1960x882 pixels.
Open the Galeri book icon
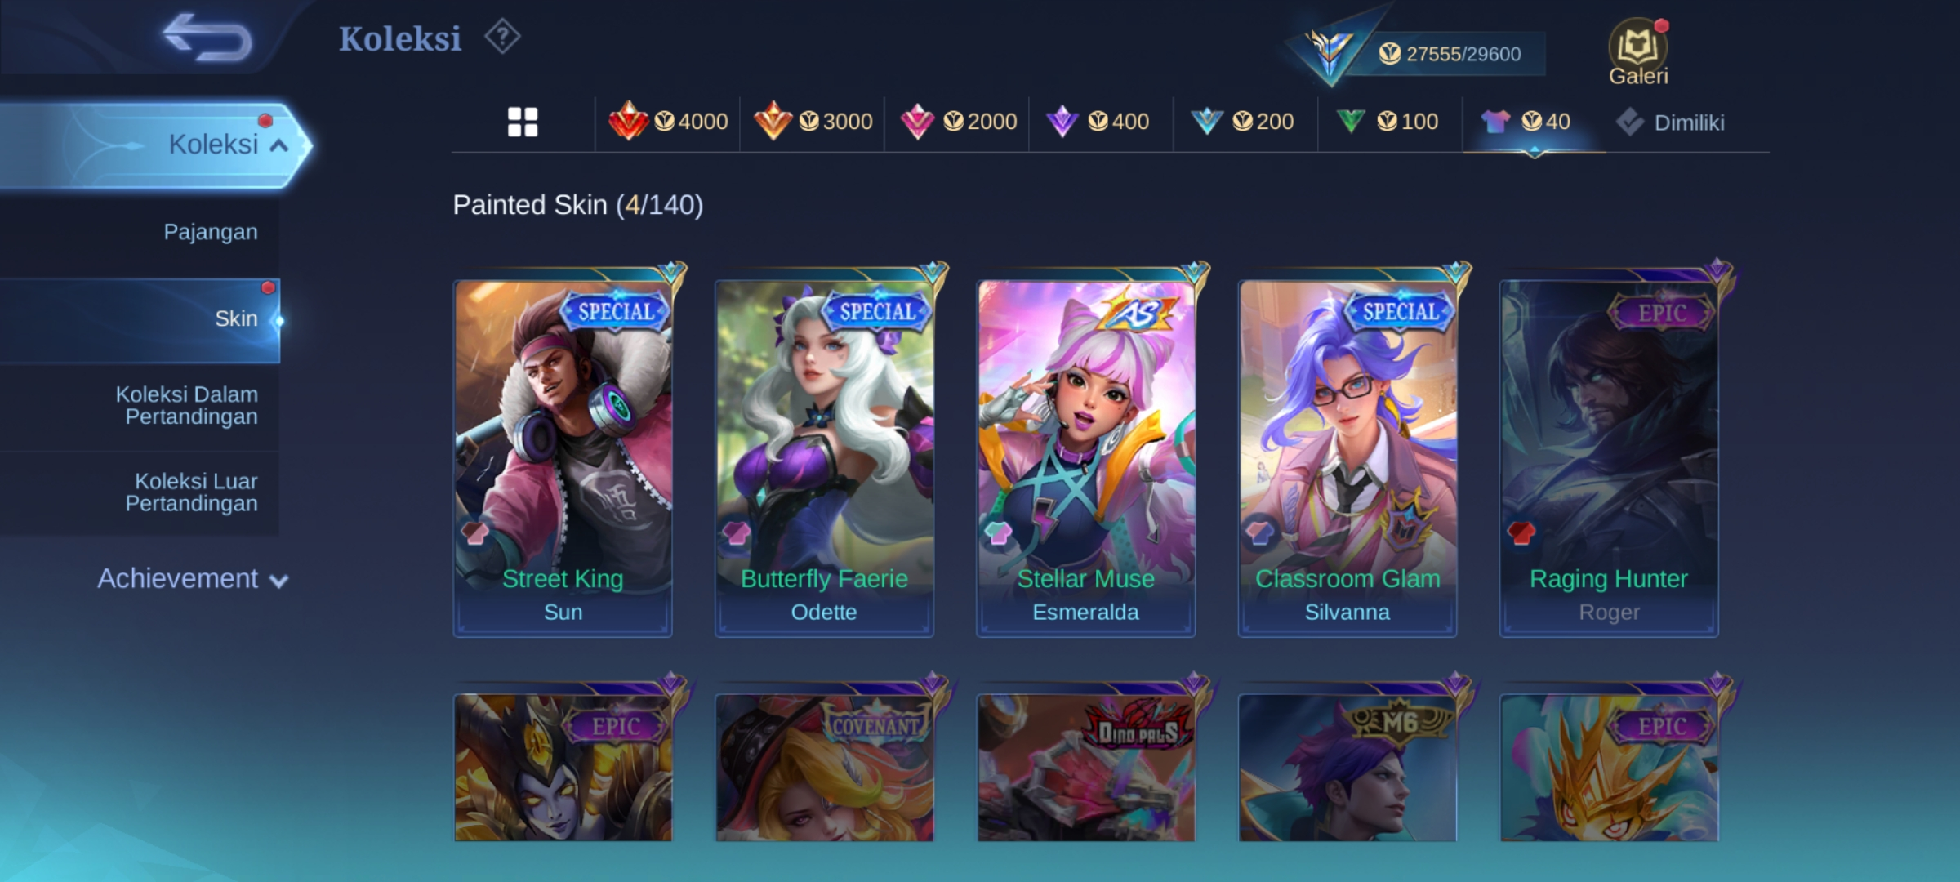click(1638, 52)
